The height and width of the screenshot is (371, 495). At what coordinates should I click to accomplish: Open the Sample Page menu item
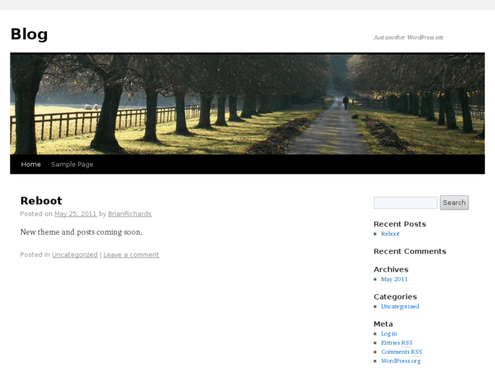[72, 164]
